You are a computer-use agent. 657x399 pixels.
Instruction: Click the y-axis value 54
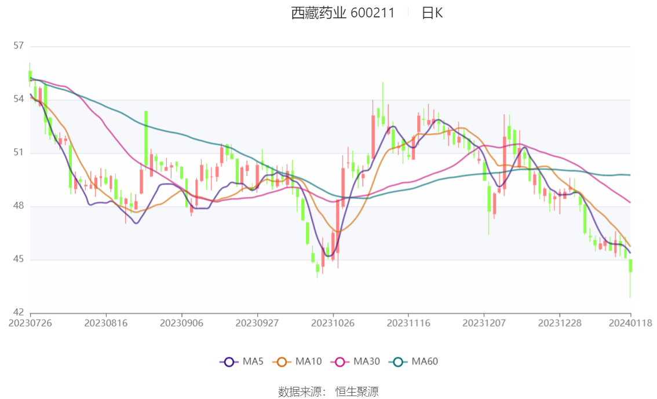tap(19, 99)
